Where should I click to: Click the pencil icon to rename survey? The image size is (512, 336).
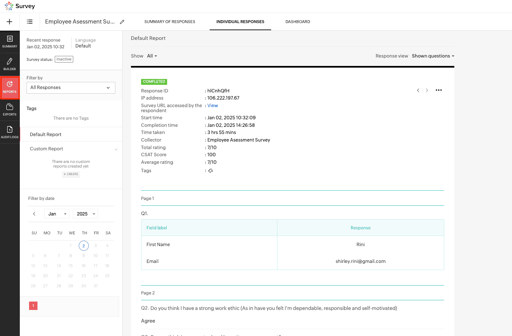click(122, 22)
